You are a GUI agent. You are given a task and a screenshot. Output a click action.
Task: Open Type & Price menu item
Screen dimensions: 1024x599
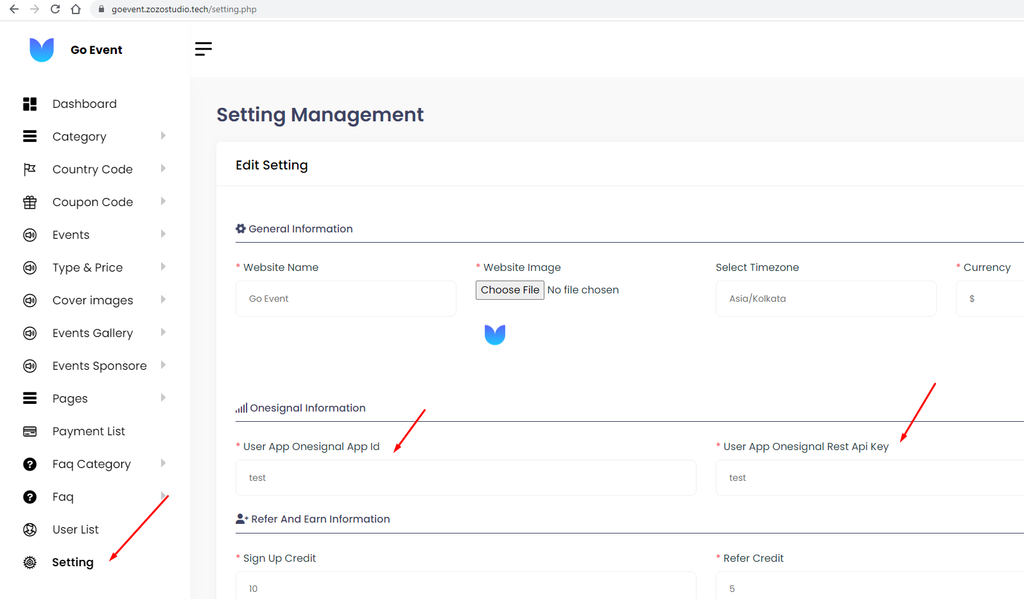tap(87, 268)
